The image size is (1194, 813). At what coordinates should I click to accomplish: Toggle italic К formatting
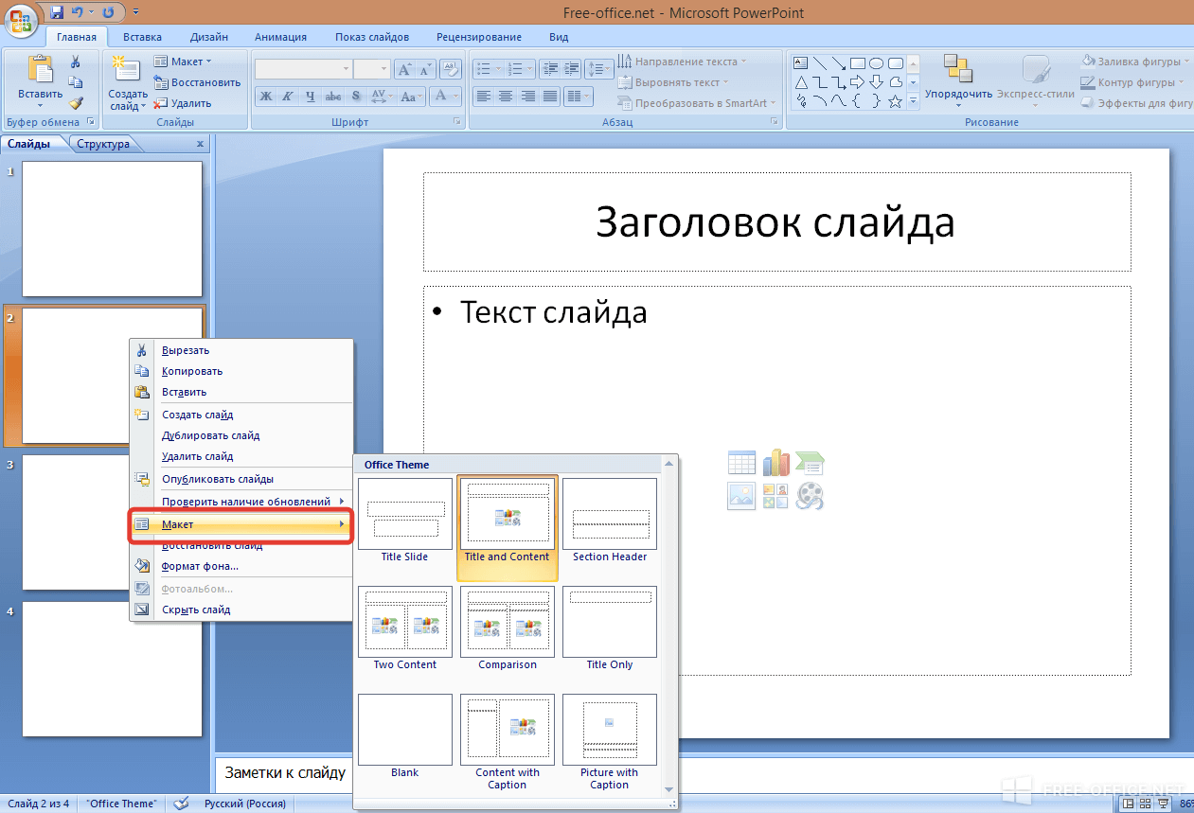click(288, 97)
